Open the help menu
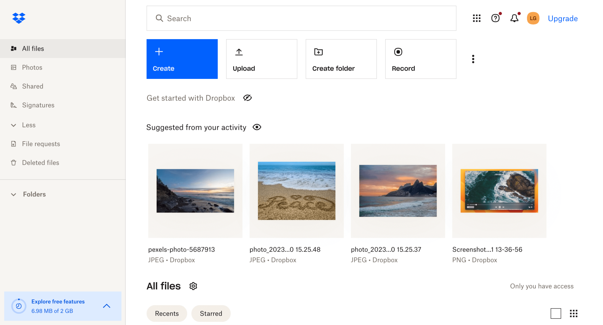Image resolution: width=603 pixels, height=325 pixels. (496, 18)
